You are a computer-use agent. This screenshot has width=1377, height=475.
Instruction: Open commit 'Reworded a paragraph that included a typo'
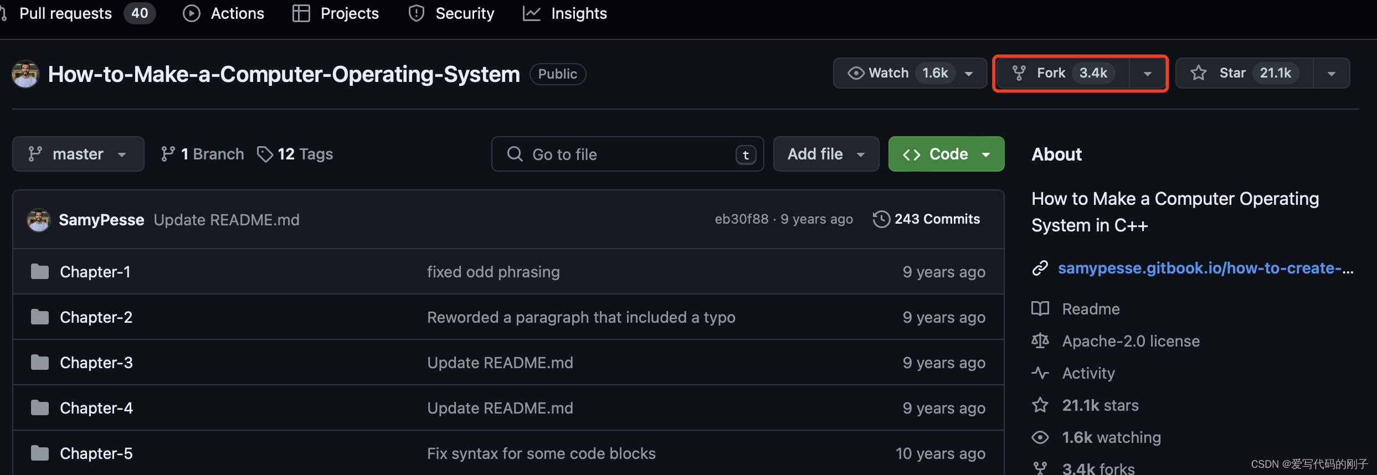(581, 317)
